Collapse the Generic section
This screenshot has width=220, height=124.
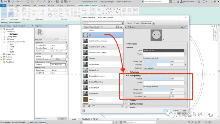pyautogui.click(x=126, y=47)
